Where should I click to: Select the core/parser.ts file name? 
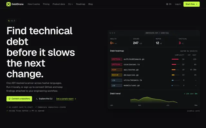[132, 65]
